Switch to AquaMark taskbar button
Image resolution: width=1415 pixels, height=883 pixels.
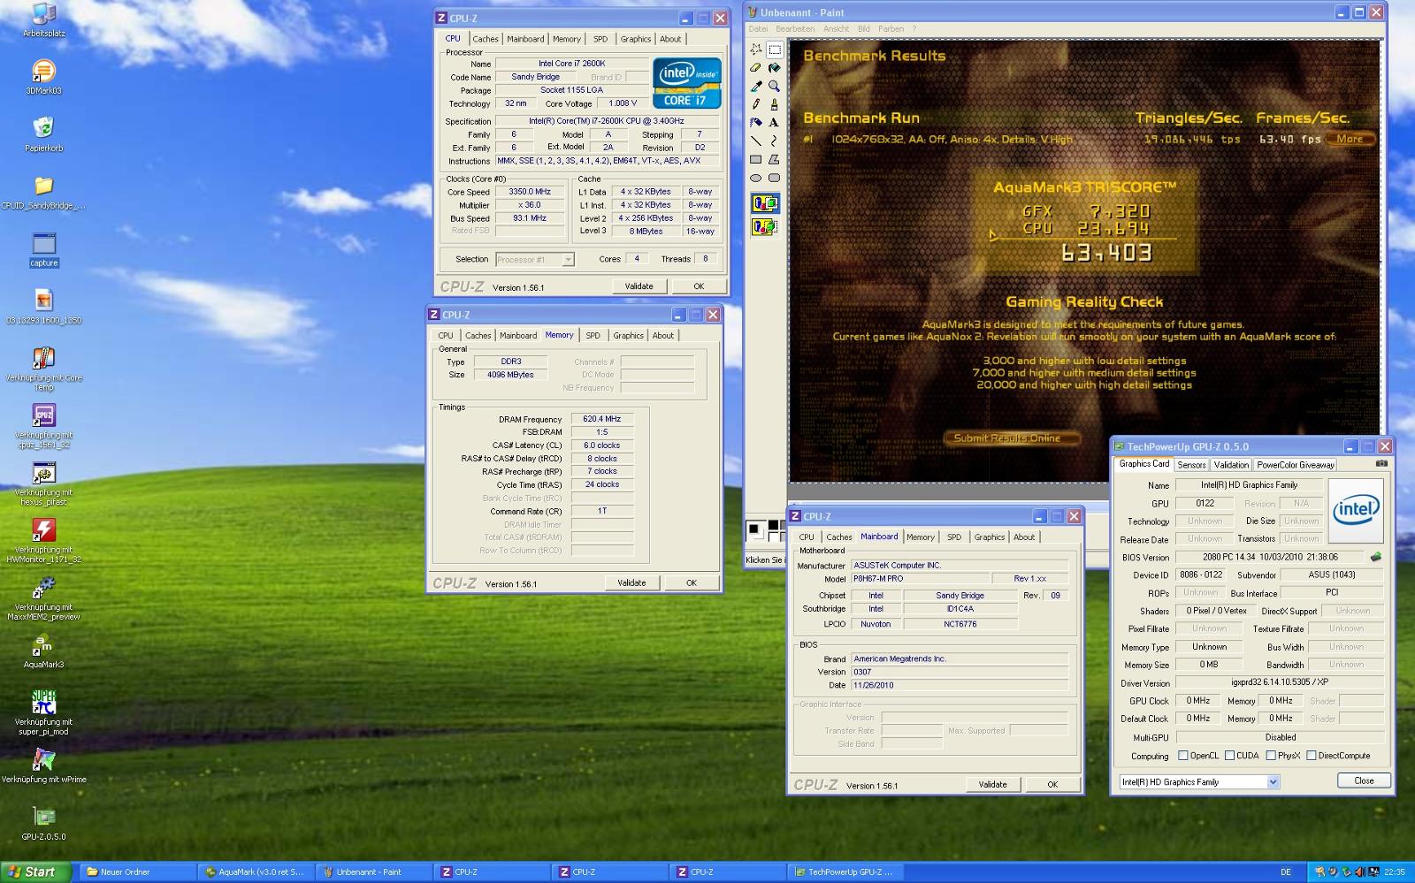255,872
